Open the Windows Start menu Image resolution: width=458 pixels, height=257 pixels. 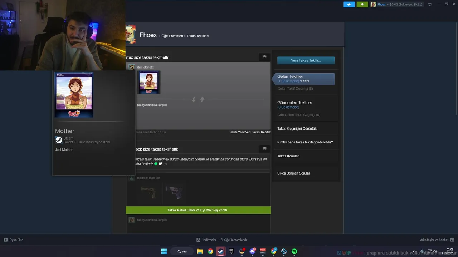(x=164, y=251)
